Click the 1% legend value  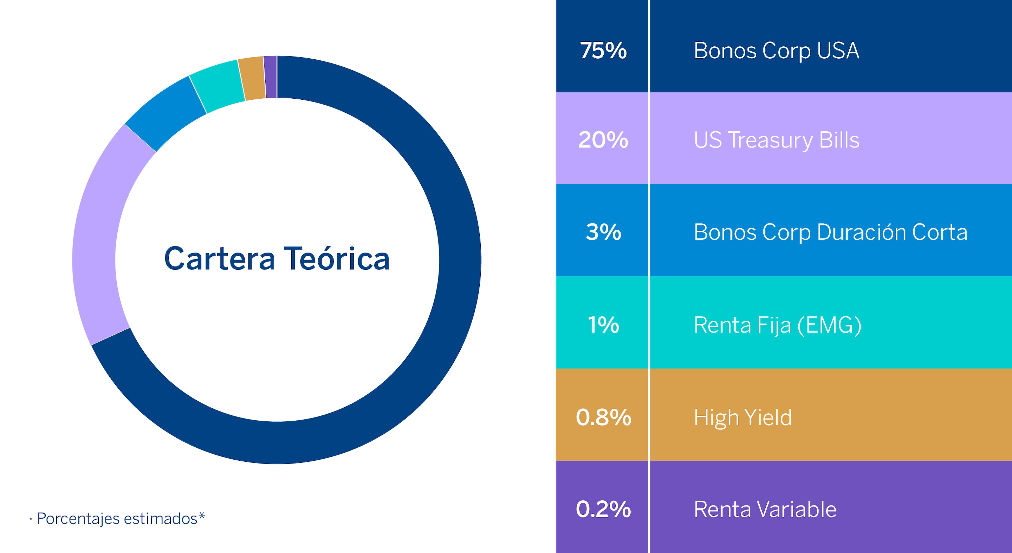[x=603, y=325]
